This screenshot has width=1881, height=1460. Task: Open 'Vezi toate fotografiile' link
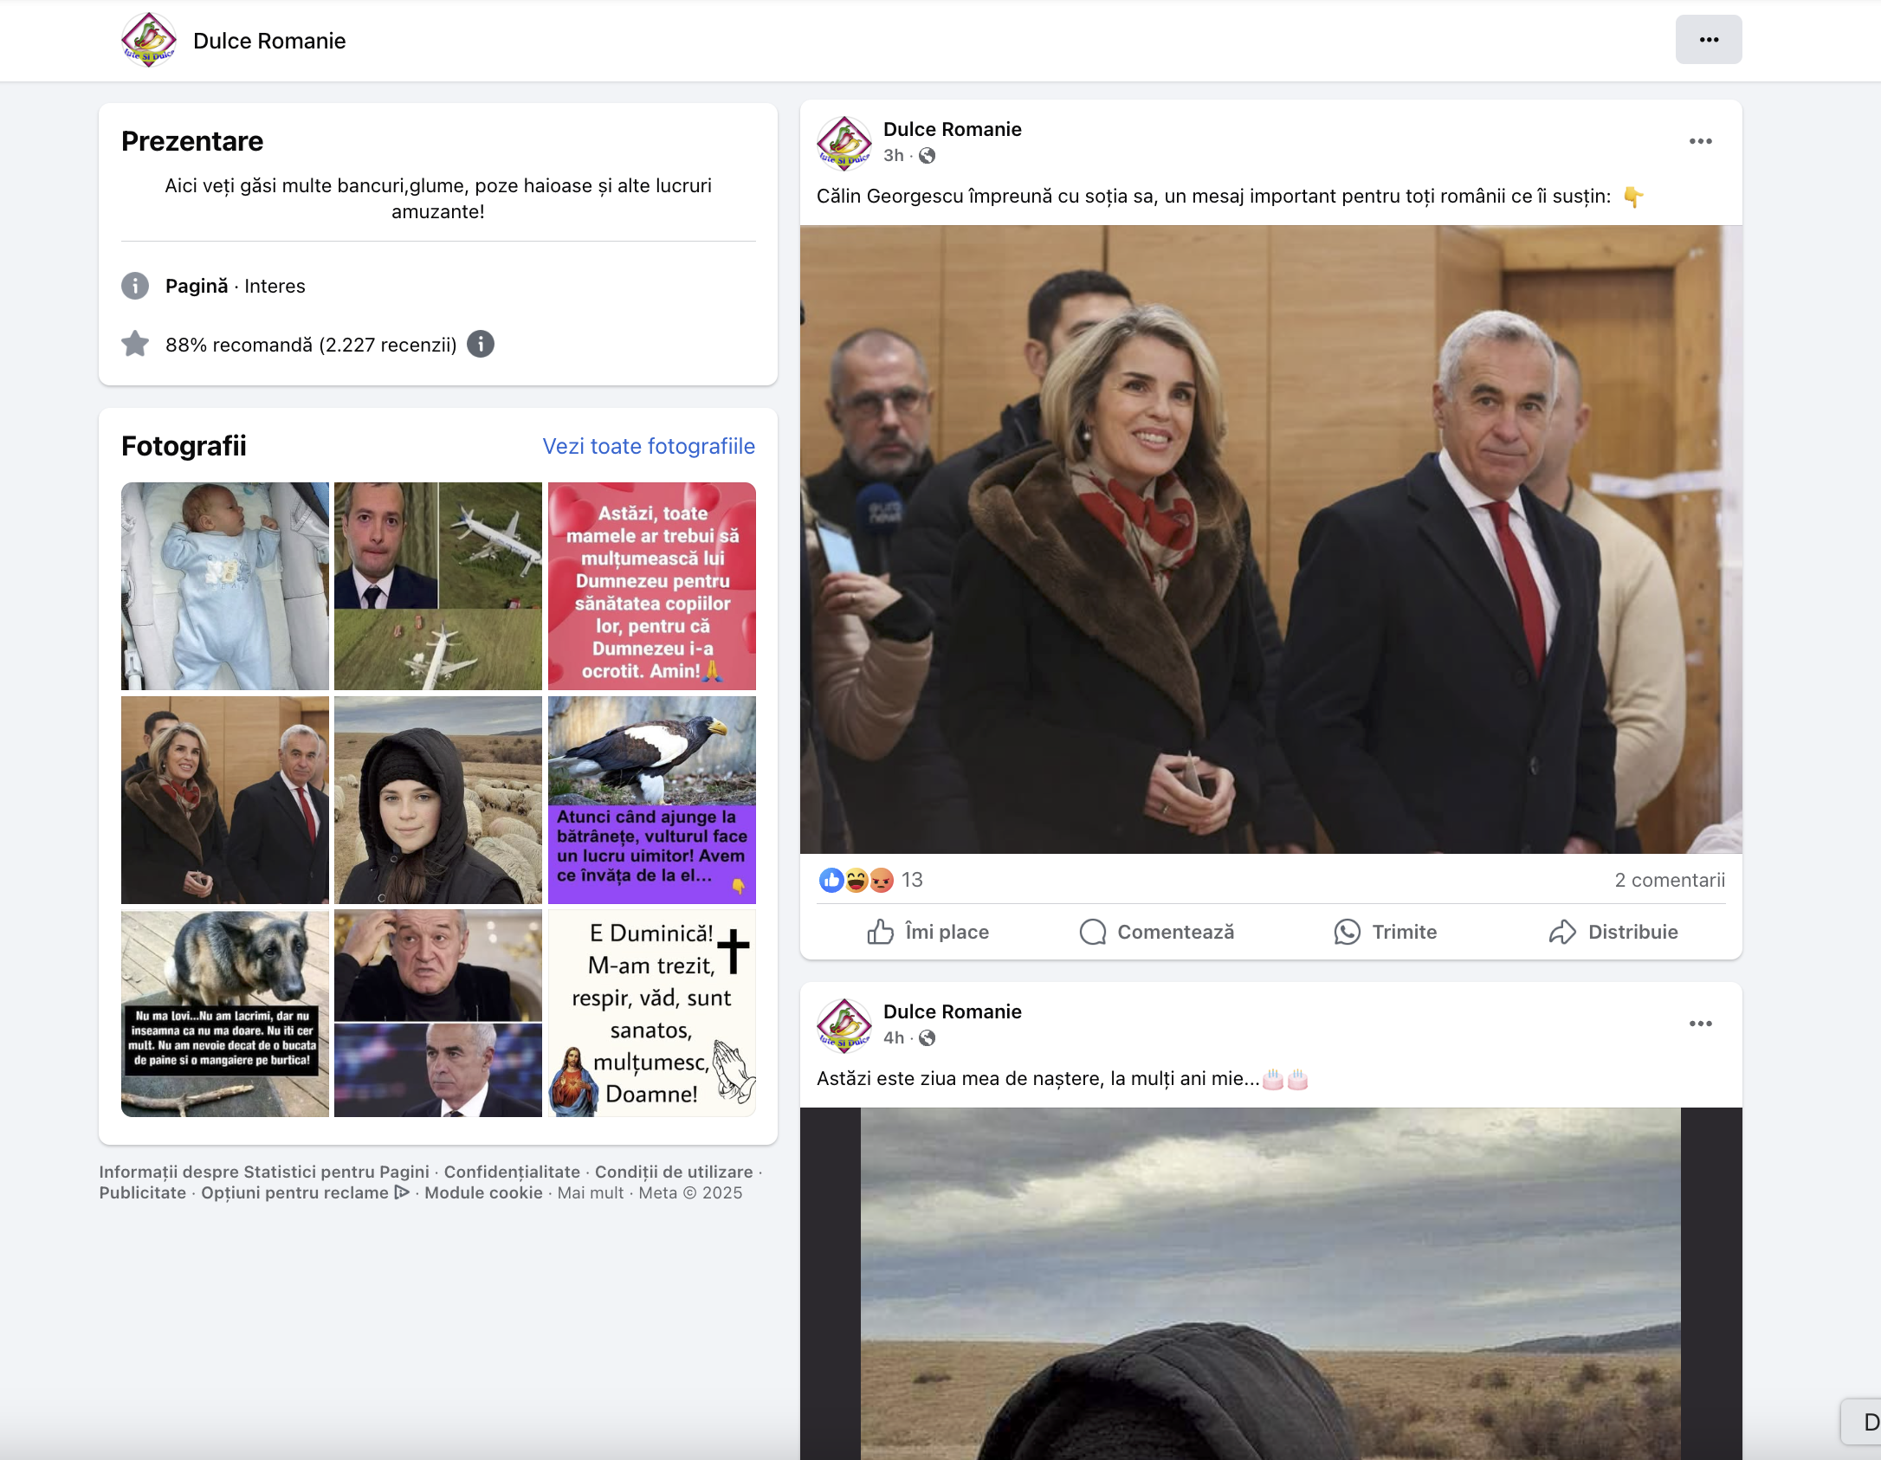point(648,446)
